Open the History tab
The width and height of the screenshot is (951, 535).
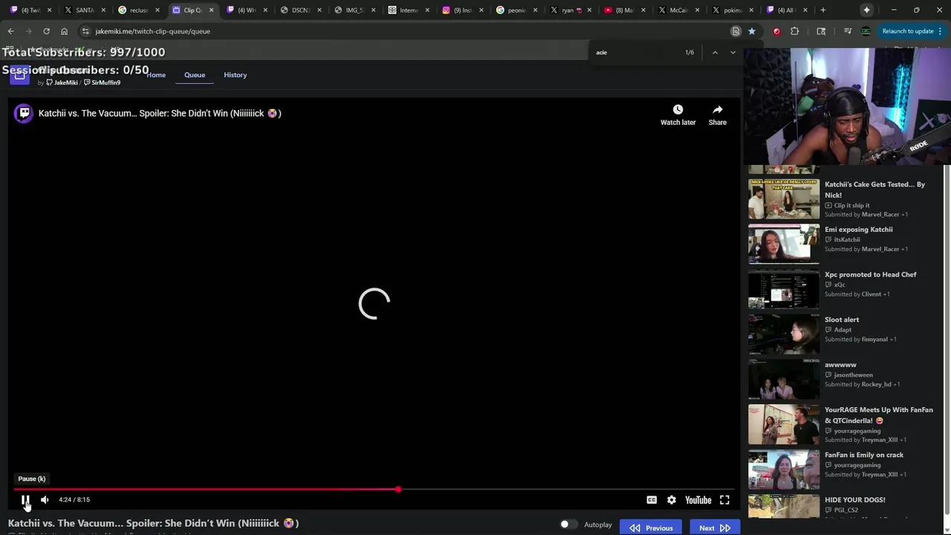[235, 75]
